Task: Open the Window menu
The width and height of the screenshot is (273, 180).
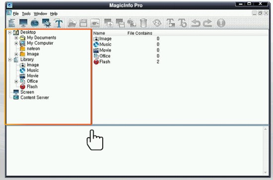Action: point(40,13)
